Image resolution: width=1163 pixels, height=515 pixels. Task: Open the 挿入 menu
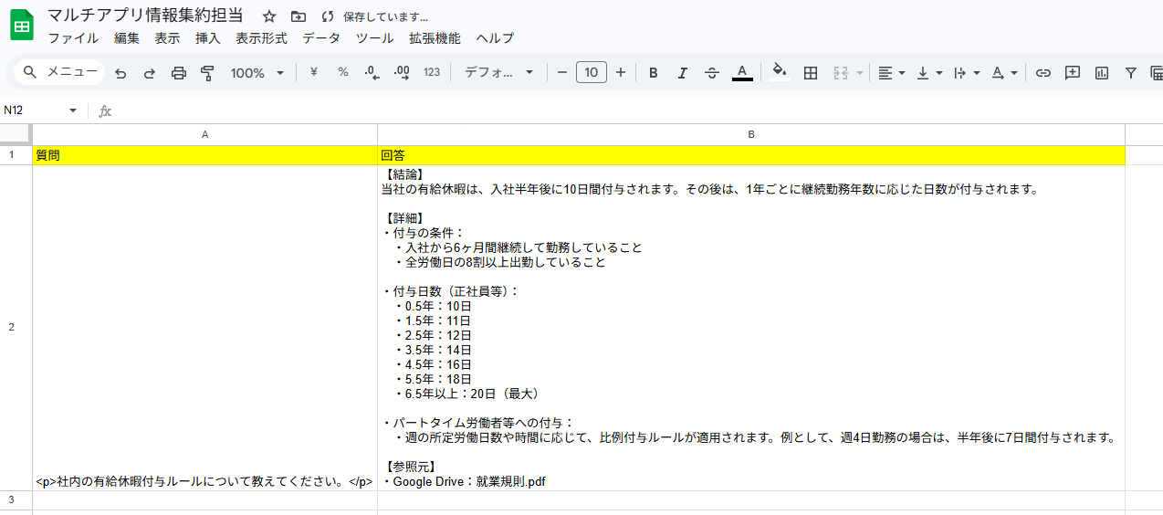(208, 38)
